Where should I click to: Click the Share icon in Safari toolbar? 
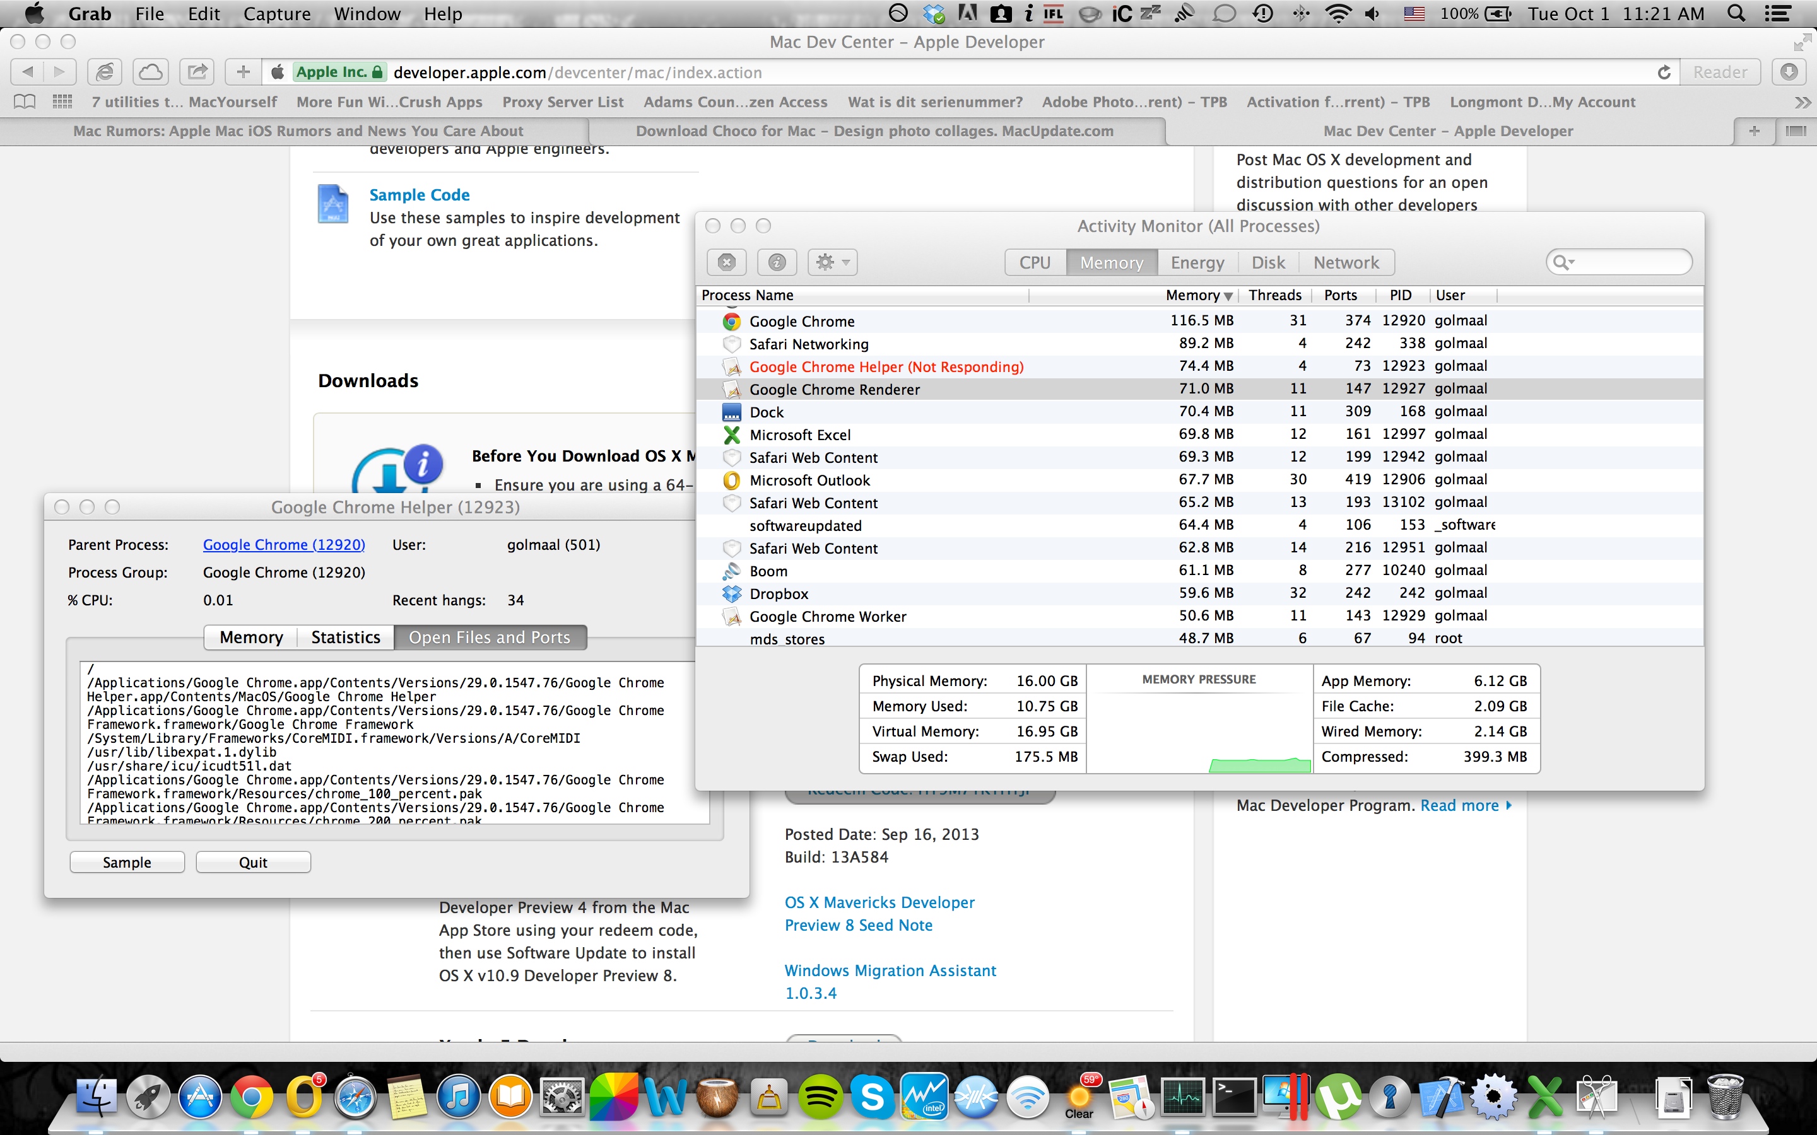pos(197,72)
